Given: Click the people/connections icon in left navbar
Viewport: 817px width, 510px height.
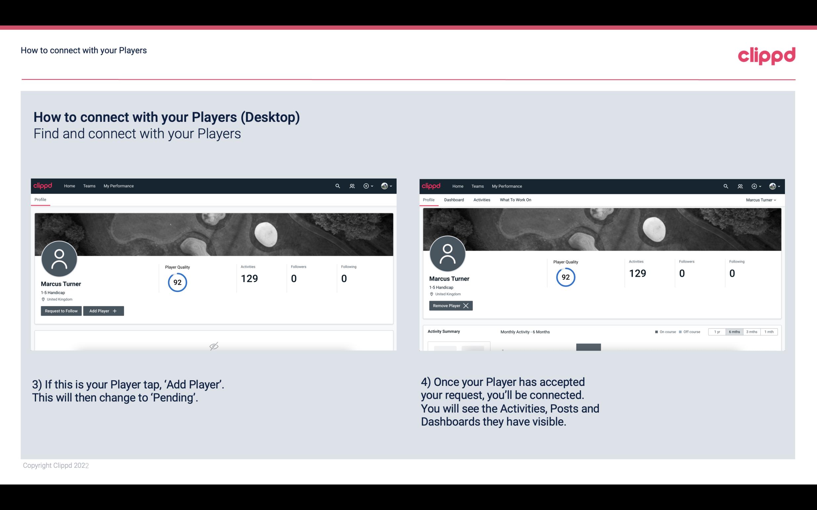Looking at the screenshot, I should tap(351, 186).
